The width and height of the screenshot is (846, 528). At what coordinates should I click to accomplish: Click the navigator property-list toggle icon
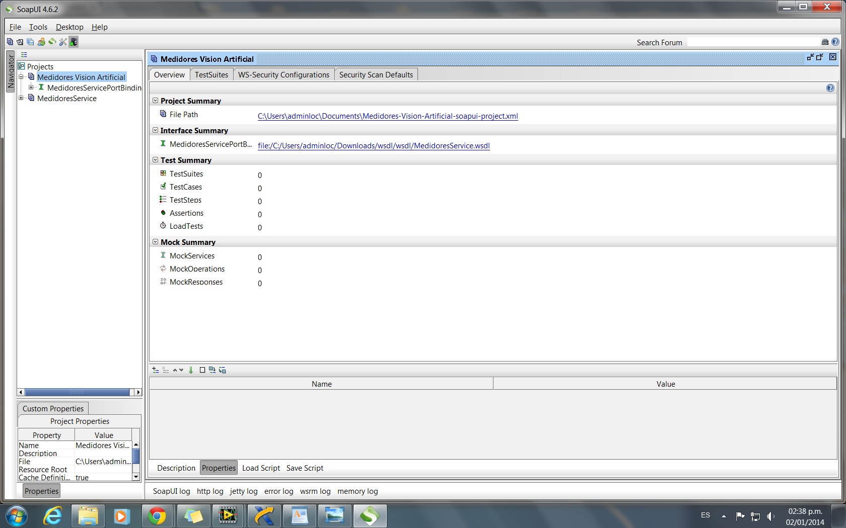tap(24, 55)
